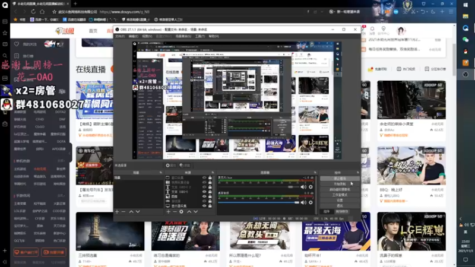Pop out the Audio Mixer dock icon

(315, 173)
